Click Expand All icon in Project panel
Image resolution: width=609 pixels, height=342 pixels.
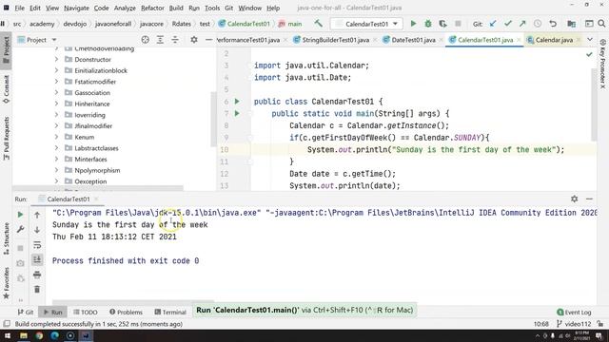(x=160, y=40)
